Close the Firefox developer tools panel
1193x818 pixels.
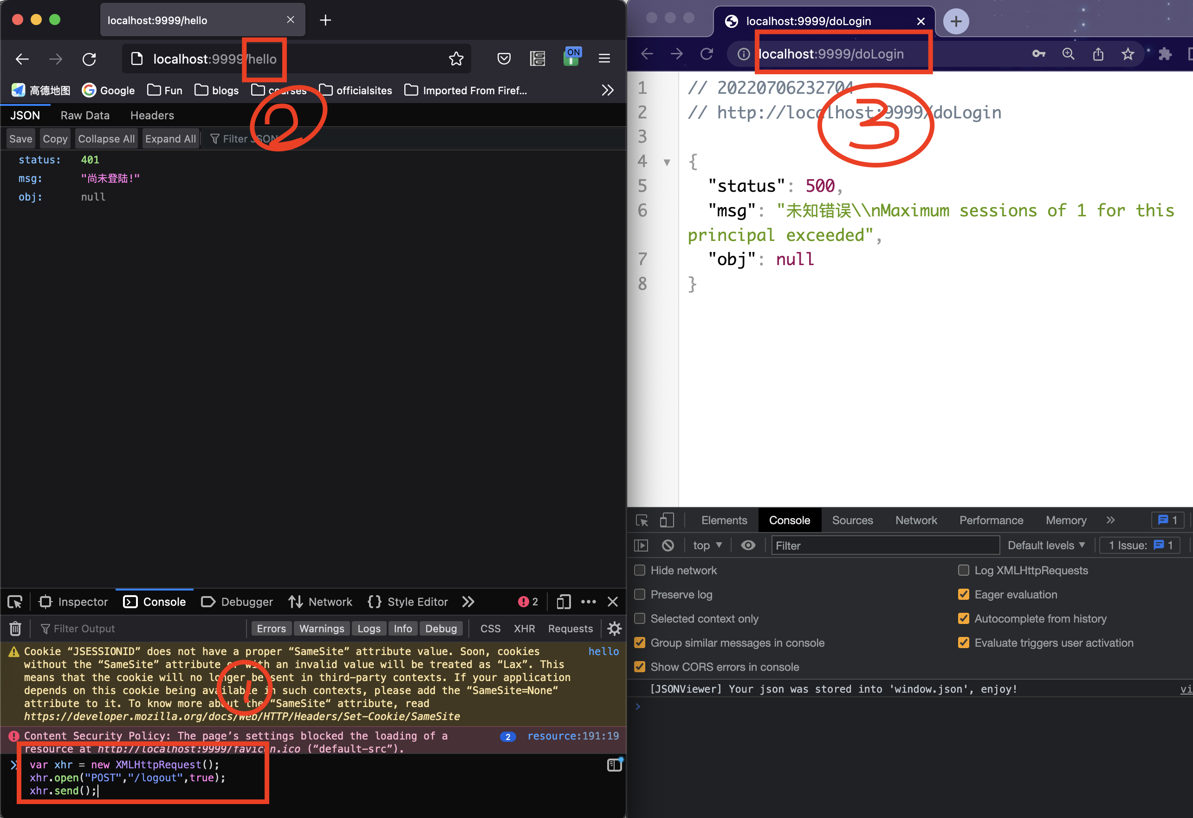(x=612, y=602)
